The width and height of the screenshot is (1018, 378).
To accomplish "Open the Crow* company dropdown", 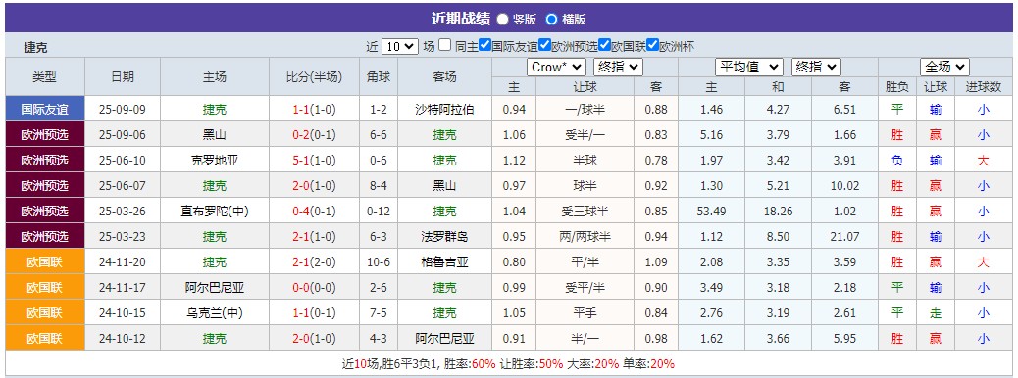I will (556, 67).
